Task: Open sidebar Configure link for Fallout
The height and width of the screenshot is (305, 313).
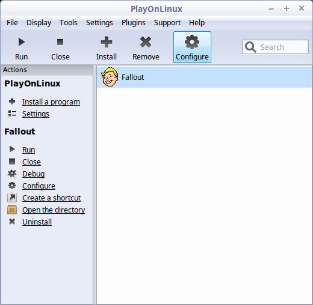Action: (x=39, y=186)
